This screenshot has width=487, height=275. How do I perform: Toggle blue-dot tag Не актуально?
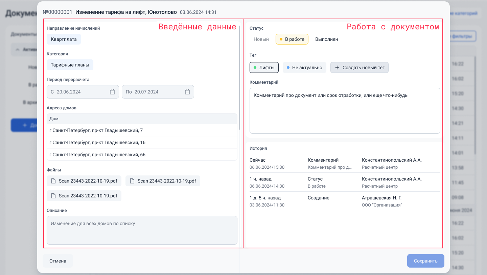pyautogui.click(x=304, y=67)
